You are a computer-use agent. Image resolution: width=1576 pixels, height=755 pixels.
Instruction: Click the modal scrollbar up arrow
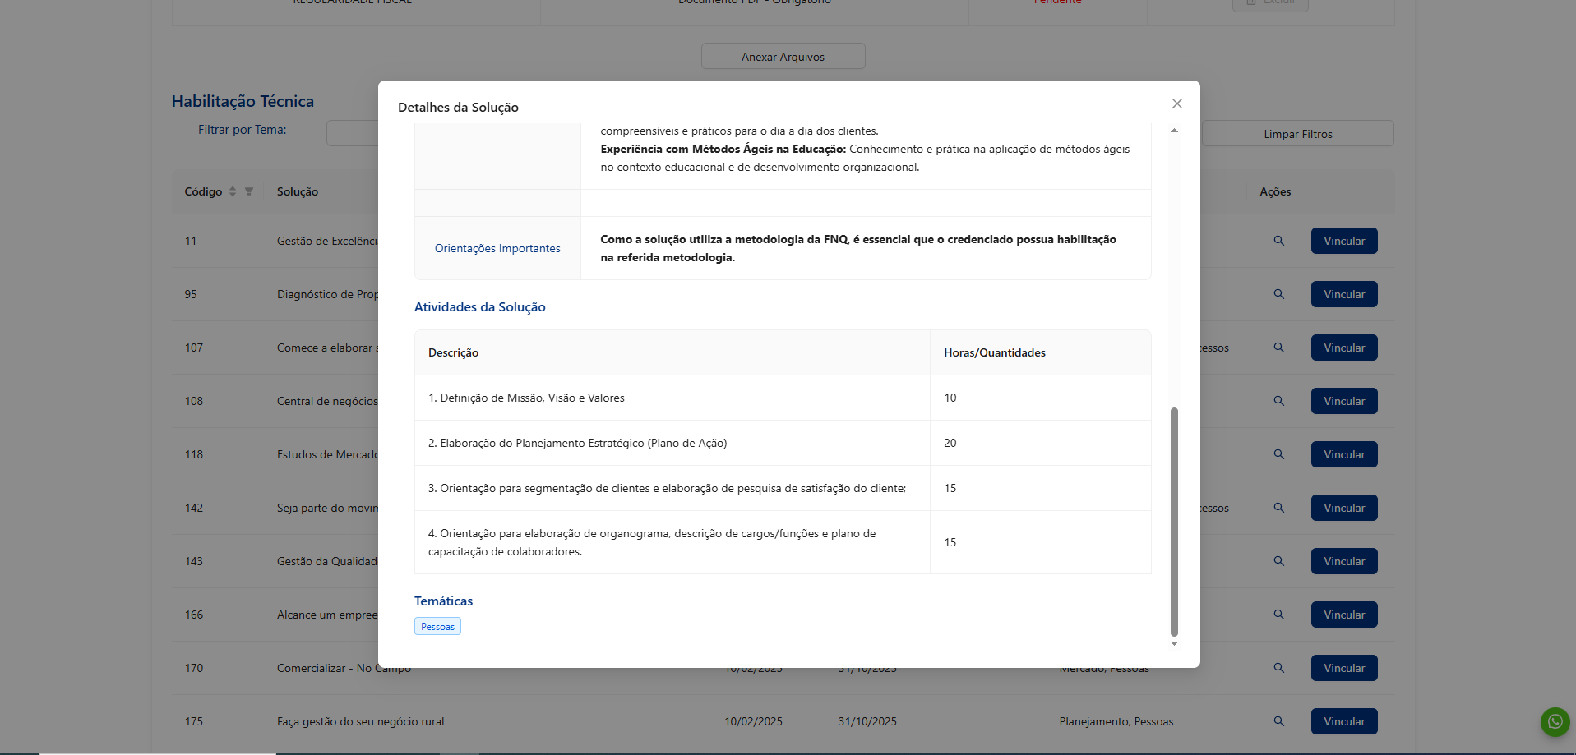click(x=1174, y=131)
